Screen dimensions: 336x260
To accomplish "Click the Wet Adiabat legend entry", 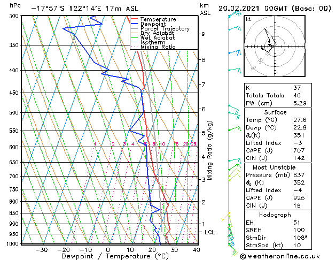I will click(x=158, y=38).
